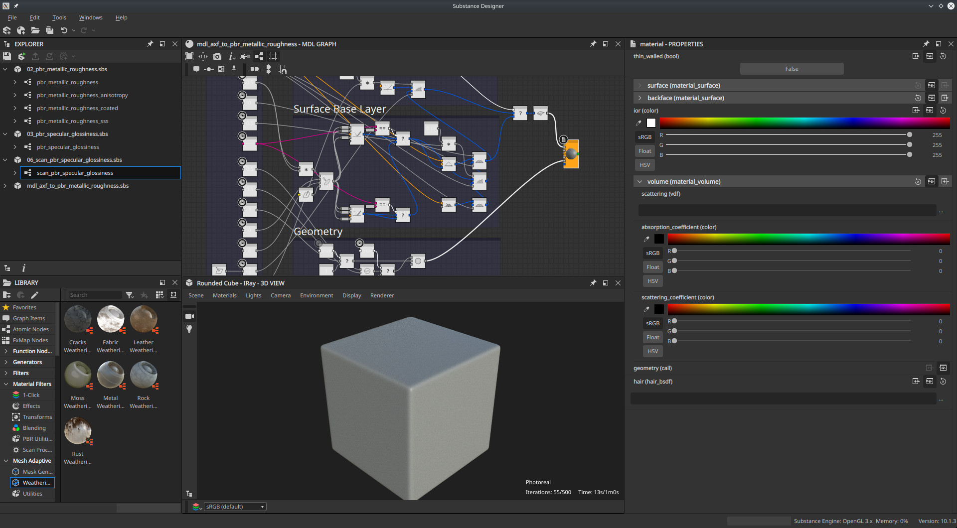Click the camera screenshot icon in graph toolbar
This screenshot has width=957, height=528.
(x=217, y=56)
